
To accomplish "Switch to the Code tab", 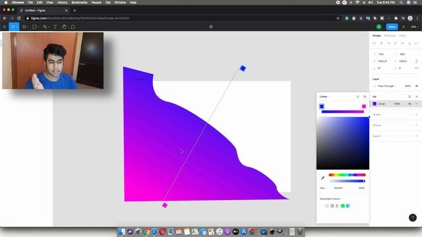I will click(402, 36).
